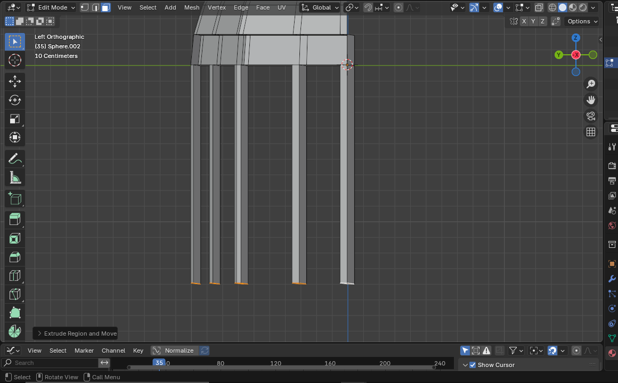618x383 pixels.
Task: Open the viewport shading options arrow
Action: (x=593, y=7)
